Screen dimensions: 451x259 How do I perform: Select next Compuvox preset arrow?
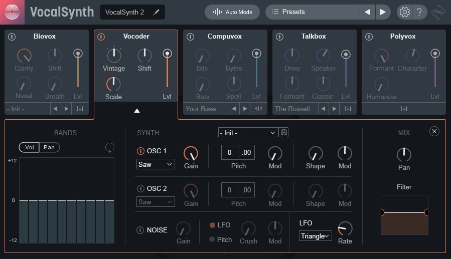tap(245, 109)
